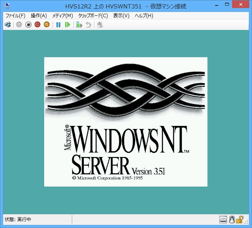Open the クリップボード(C) menu
The image size is (252, 228).
click(x=93, y=16)
